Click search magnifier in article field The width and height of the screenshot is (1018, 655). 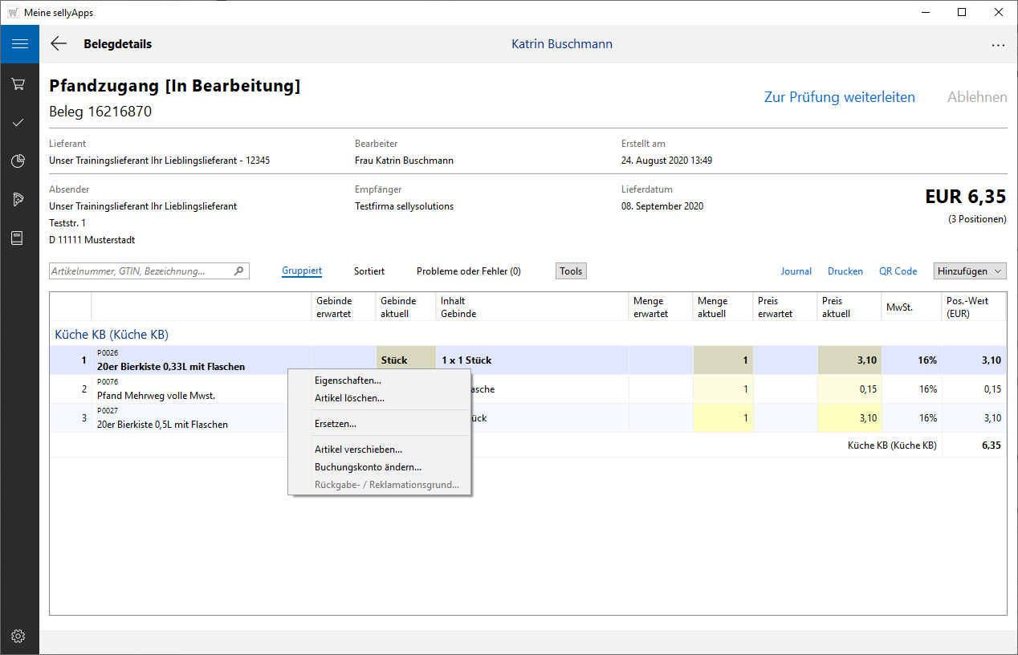point(238,271)
